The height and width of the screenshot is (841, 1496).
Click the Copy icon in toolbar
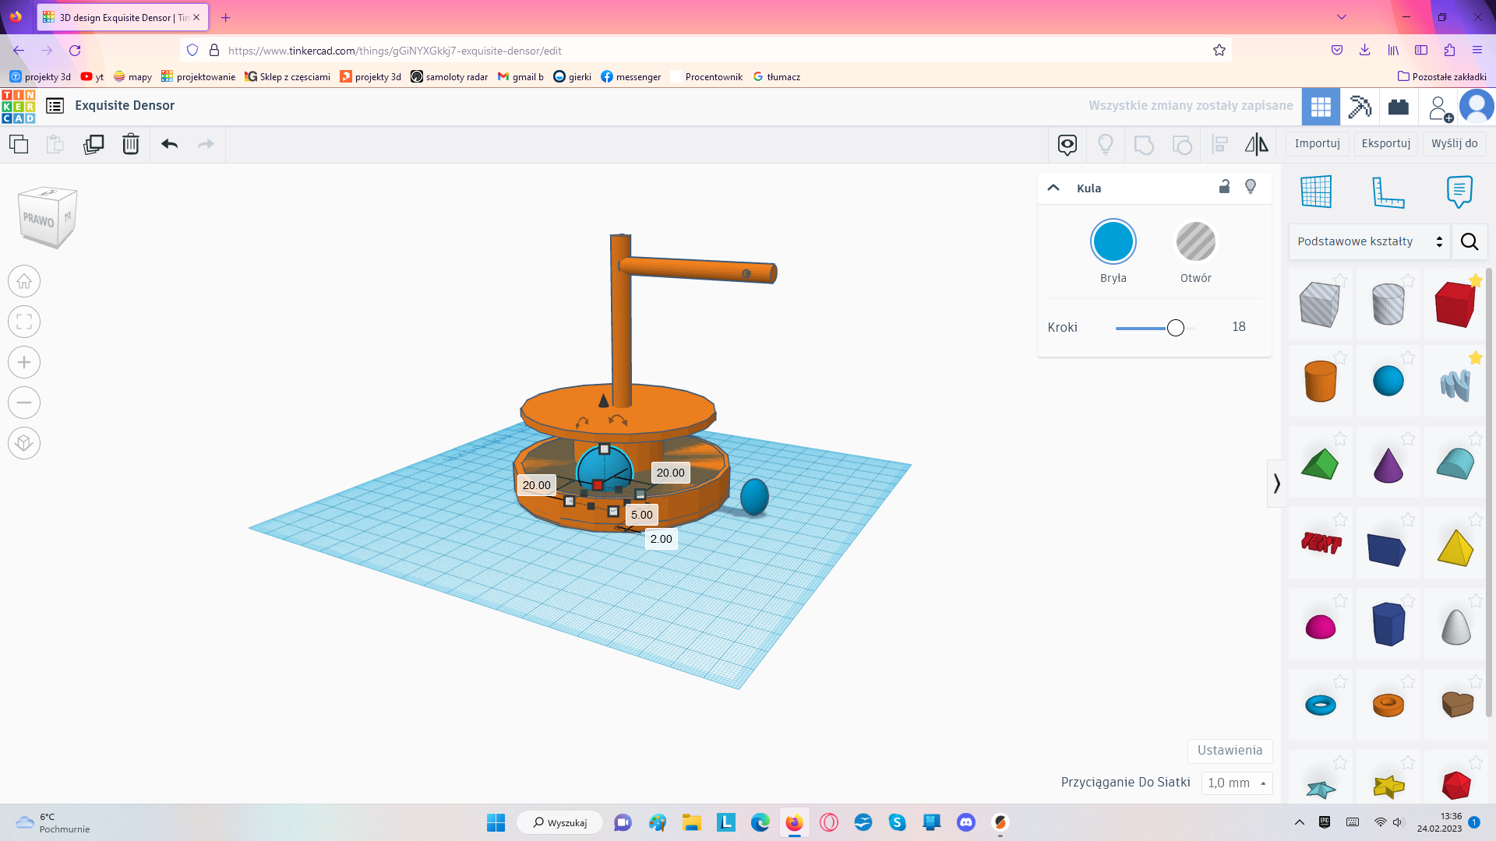19,144
